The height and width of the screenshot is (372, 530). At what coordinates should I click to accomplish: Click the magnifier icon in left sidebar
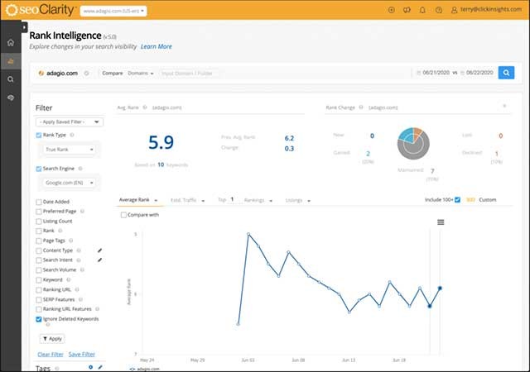[10, 79]
